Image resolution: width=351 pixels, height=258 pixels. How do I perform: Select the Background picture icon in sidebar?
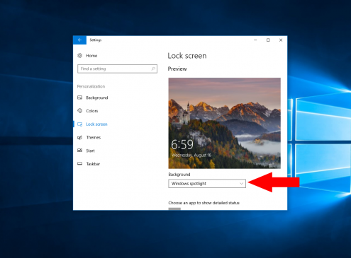pos(80,98)
